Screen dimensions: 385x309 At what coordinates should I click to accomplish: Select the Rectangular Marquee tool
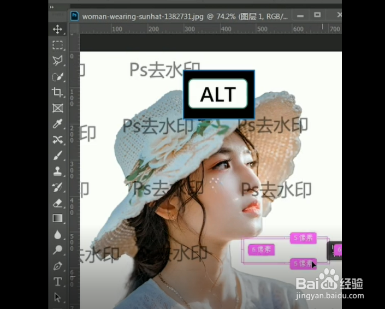point(57,45)
